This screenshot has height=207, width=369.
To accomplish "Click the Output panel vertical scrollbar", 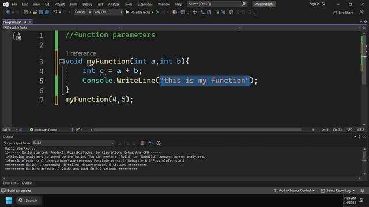I will pyautogui.click(x=364, y=162).
